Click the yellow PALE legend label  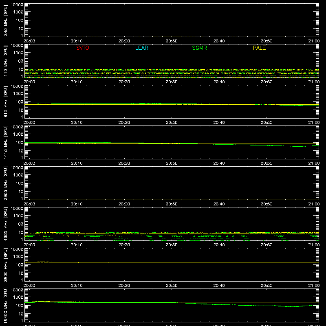[259, 48]
